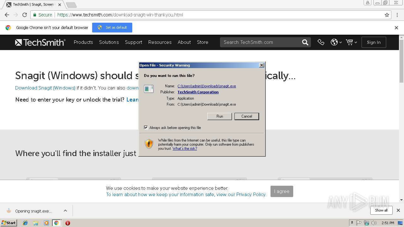The image size is (404, 227).
Task: Open the snagit.exe file path link
Action: click(207, 86)
